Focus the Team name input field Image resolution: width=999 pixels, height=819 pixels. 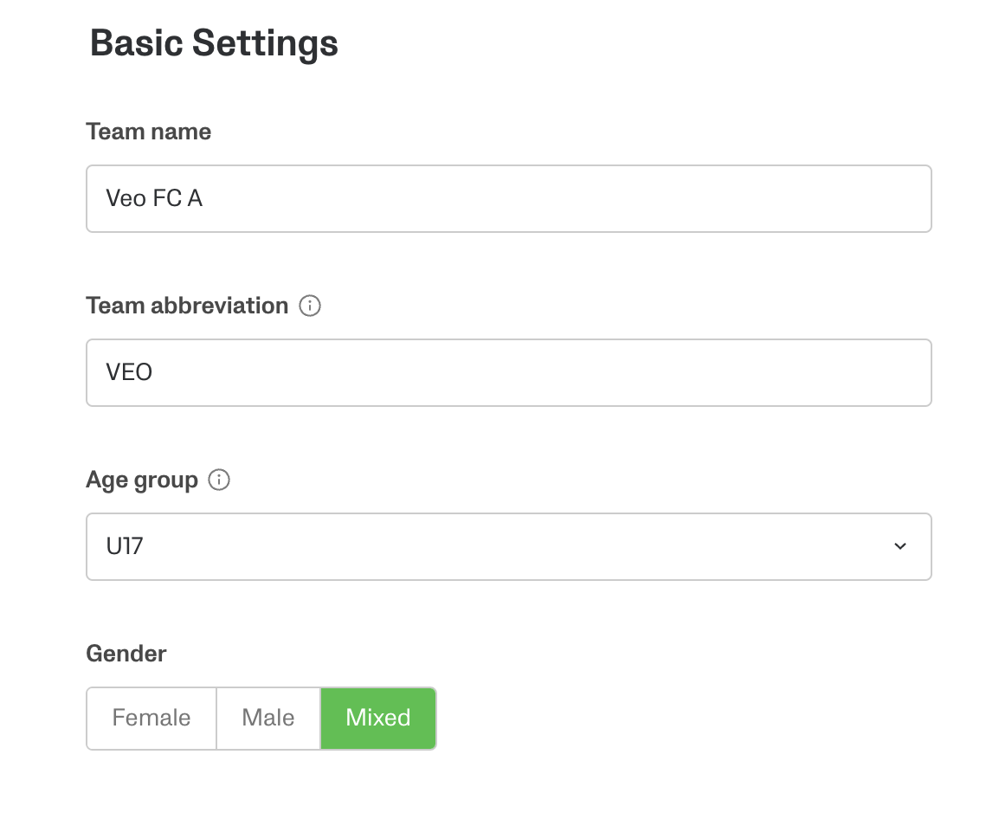tap(508, 199)
